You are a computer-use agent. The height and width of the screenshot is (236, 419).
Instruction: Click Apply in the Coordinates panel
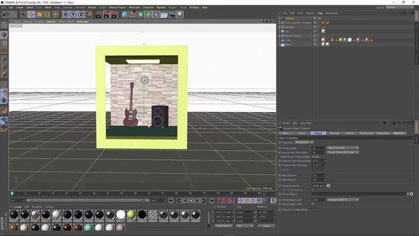tap(266, 226)
